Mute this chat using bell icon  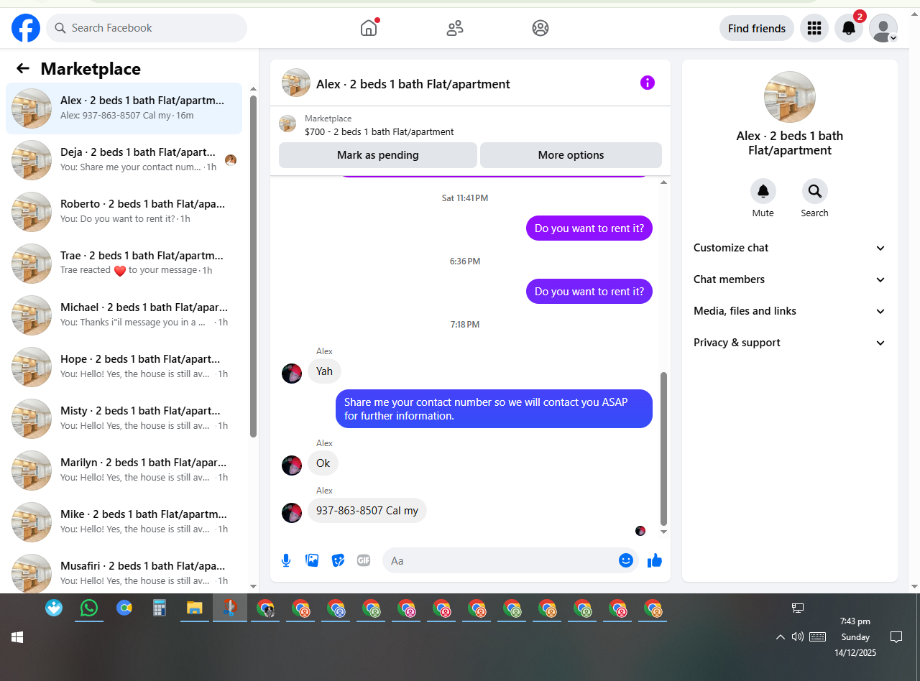(763, 191)
